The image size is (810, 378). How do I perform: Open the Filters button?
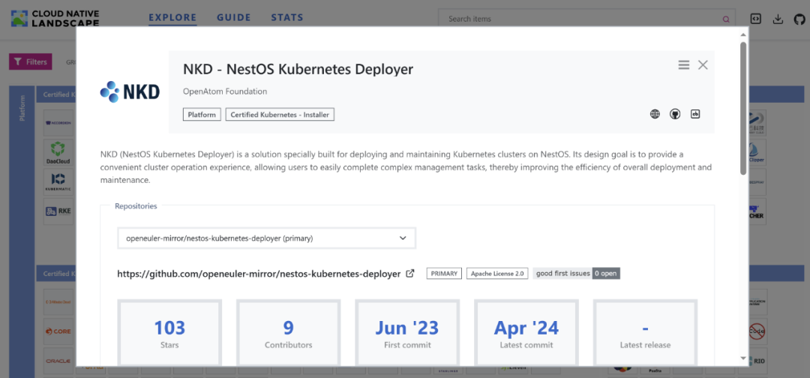[30, 62]
